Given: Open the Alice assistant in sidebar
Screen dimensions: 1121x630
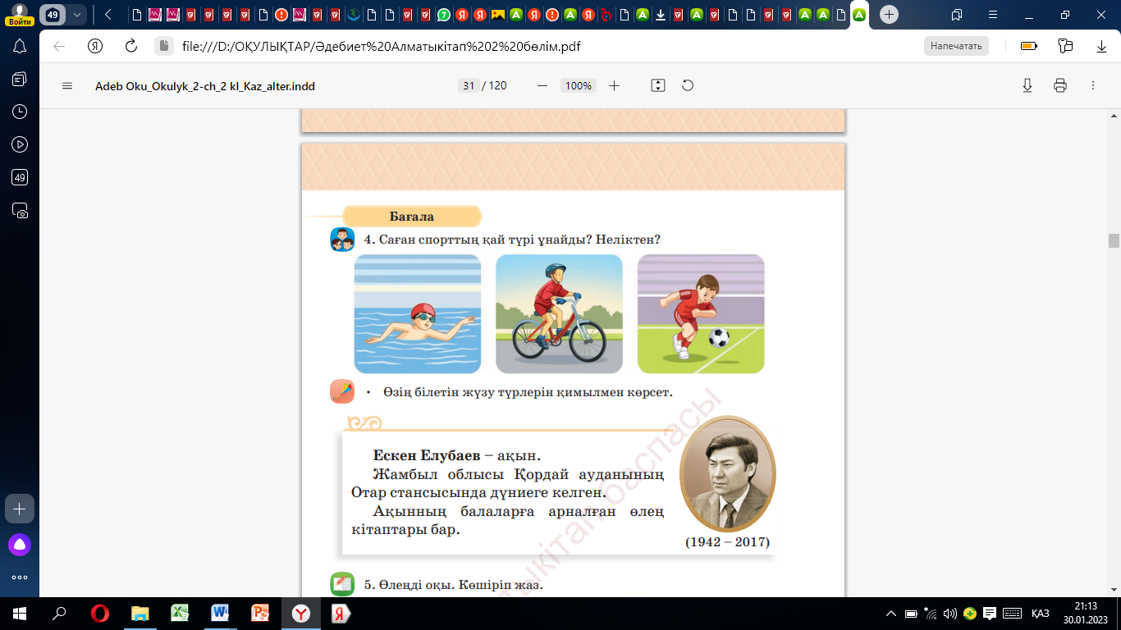Looking at the screenshot, I should 20,544.
